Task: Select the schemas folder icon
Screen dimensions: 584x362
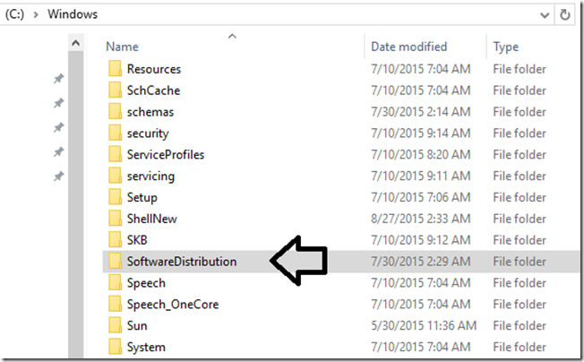Action: (x=114, y=112)
